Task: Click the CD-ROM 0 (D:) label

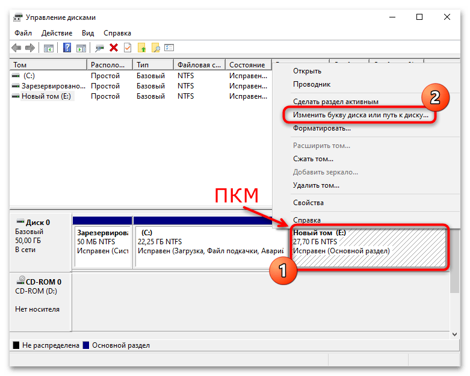Action: click(x=40, y=301)
